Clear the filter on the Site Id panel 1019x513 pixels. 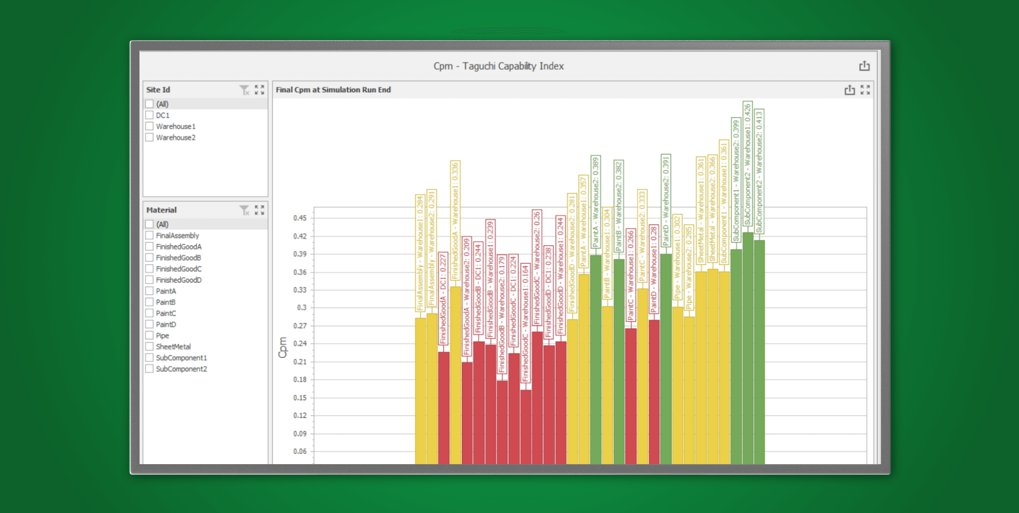point(244,90)
